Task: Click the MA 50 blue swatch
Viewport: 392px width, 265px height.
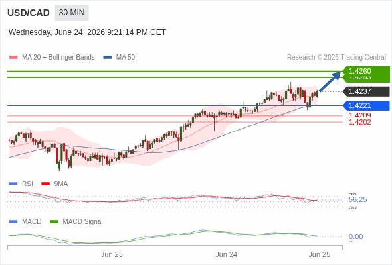Action: click(108, 58)
